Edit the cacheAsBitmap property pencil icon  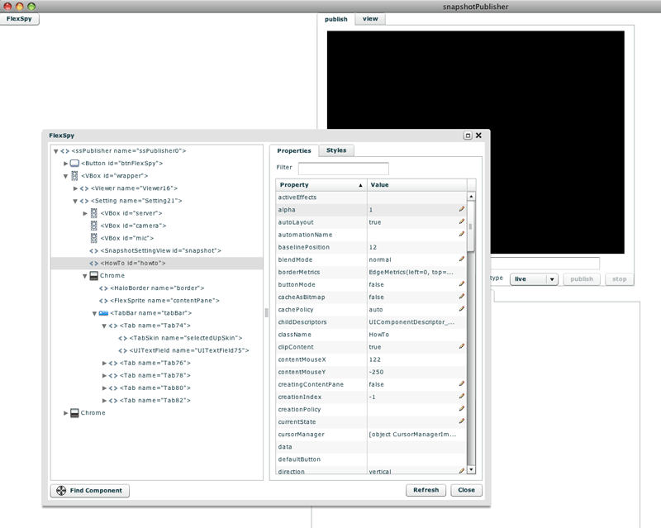[462, 297]
